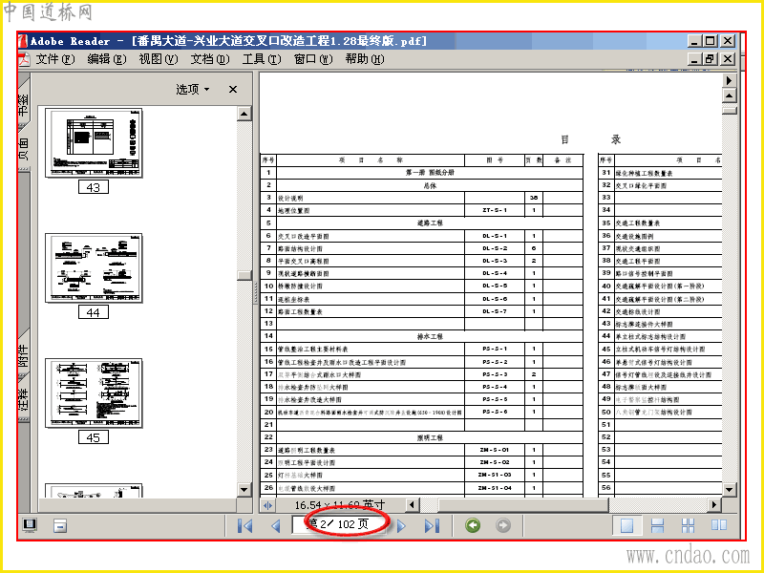The height and width of the screenshot is (573, 764).
Task: Open the 编辑(E) menu
Action: click(107, 59)
